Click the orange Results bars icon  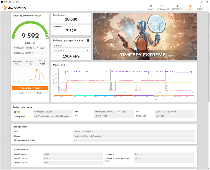coord(190,6)
